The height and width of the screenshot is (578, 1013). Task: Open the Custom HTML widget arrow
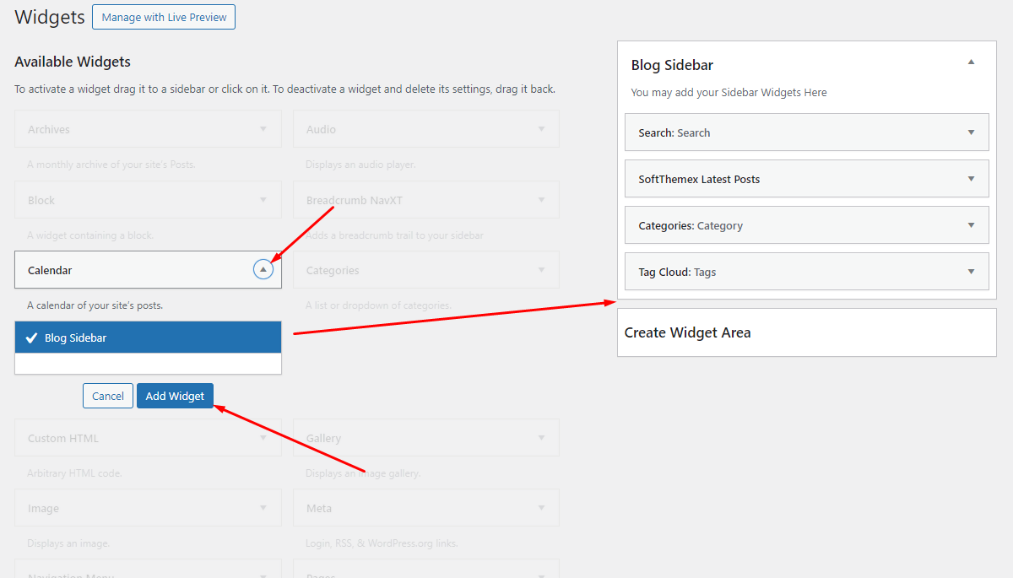pos(263,438)
